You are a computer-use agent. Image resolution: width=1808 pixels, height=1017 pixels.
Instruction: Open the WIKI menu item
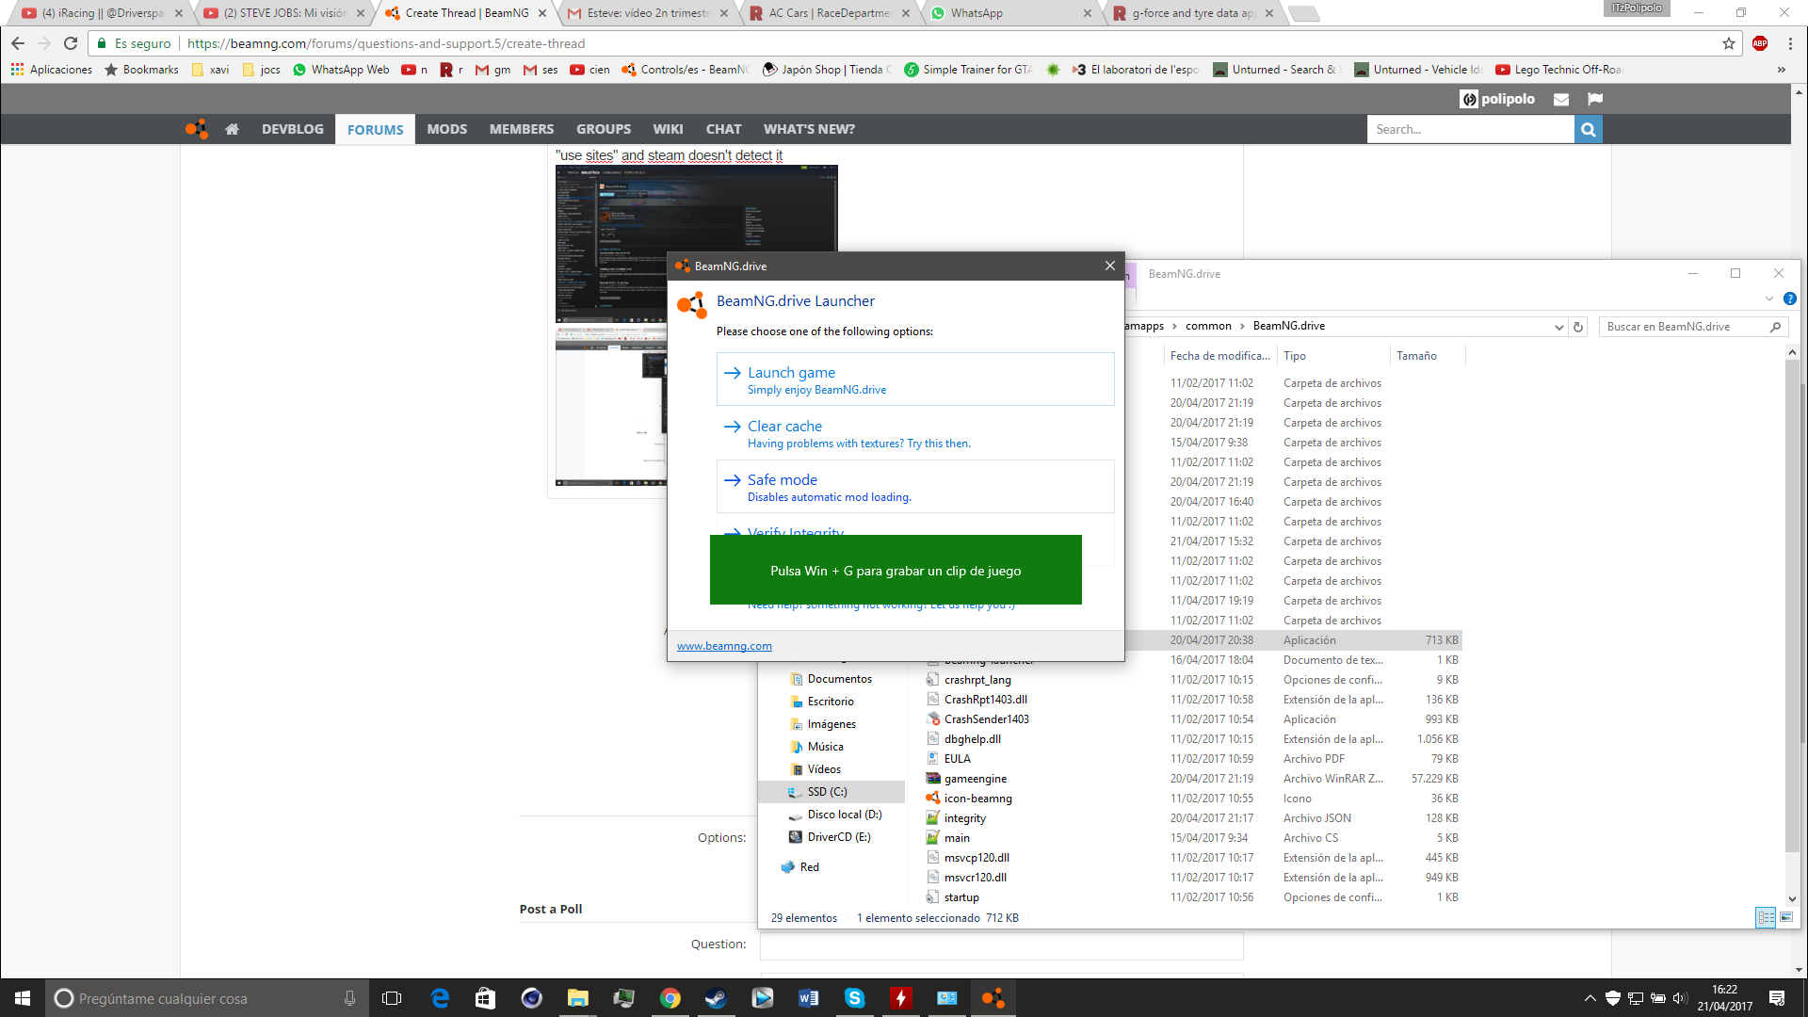point(668,129)
